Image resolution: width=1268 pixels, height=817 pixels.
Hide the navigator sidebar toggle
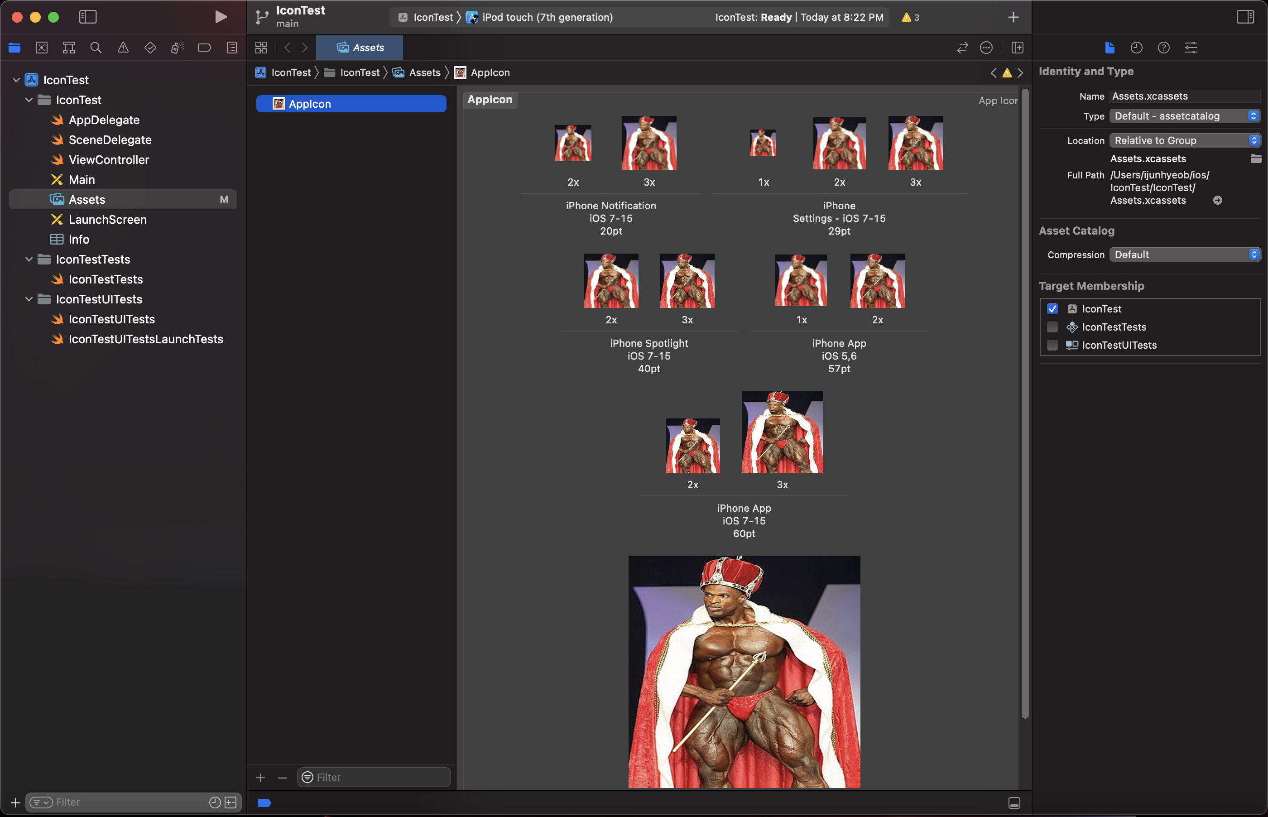pyautogui.click(x=87, y=17)
